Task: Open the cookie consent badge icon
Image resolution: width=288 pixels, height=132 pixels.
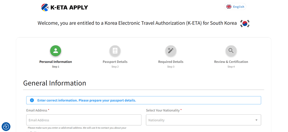Action: point(6,127)
